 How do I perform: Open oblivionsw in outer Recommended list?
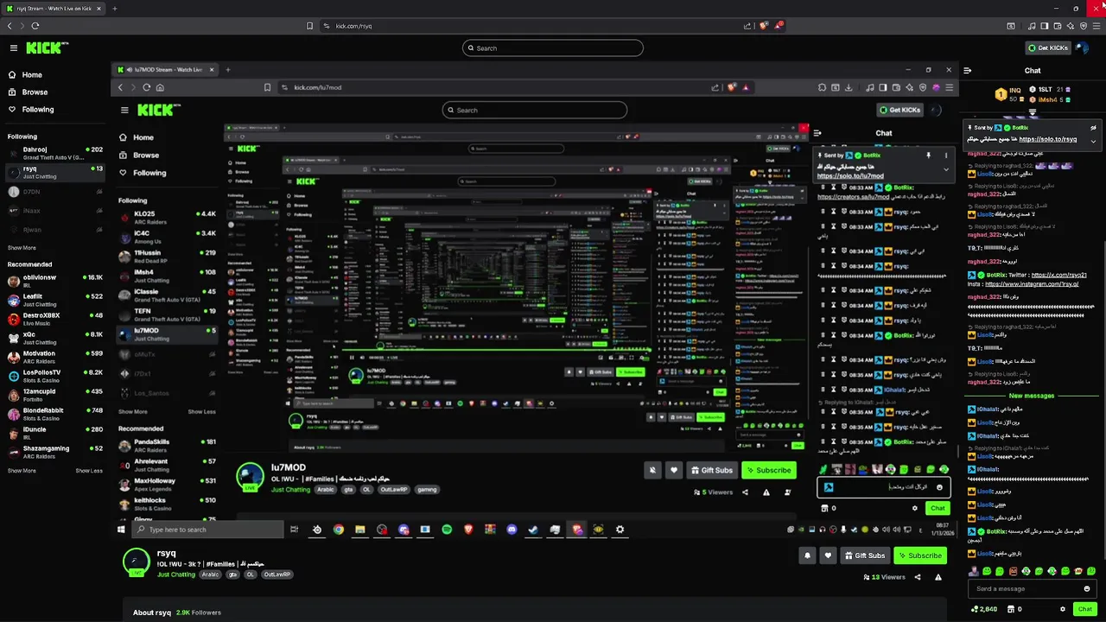(55, 281)
